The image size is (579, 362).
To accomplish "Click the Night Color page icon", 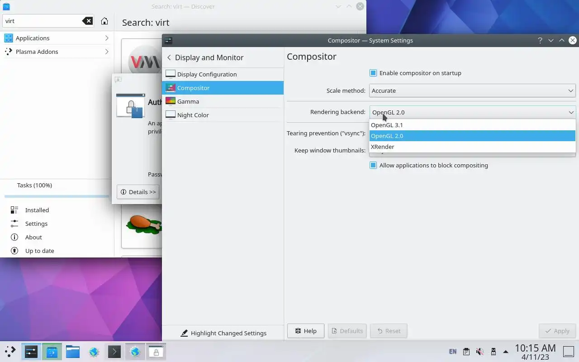I will point(171,115).
